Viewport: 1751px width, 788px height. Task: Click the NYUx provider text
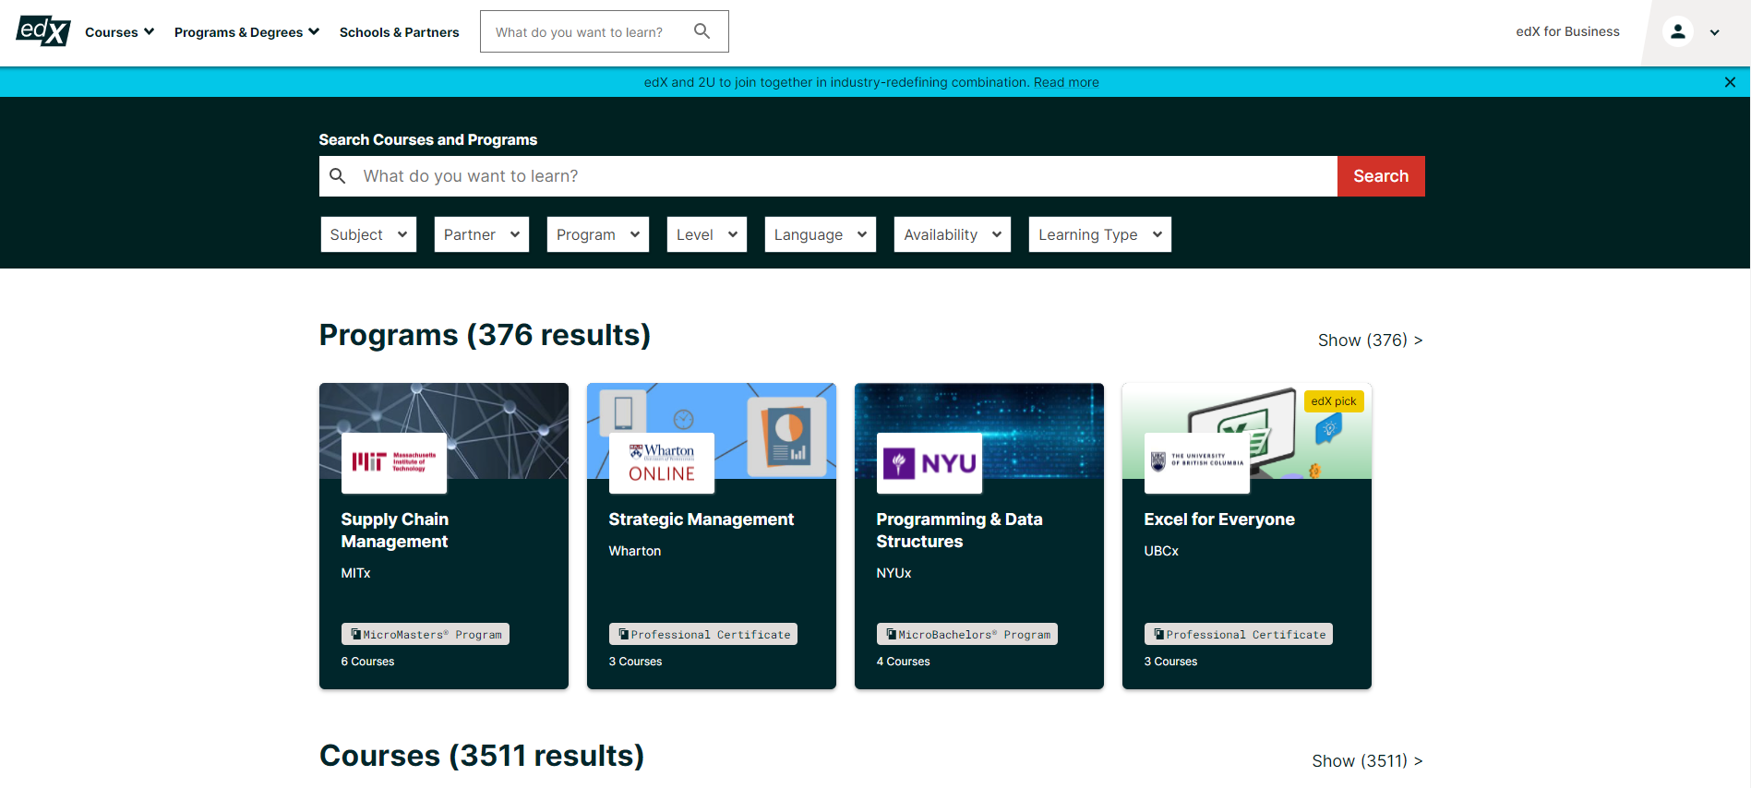click(893, 573)
